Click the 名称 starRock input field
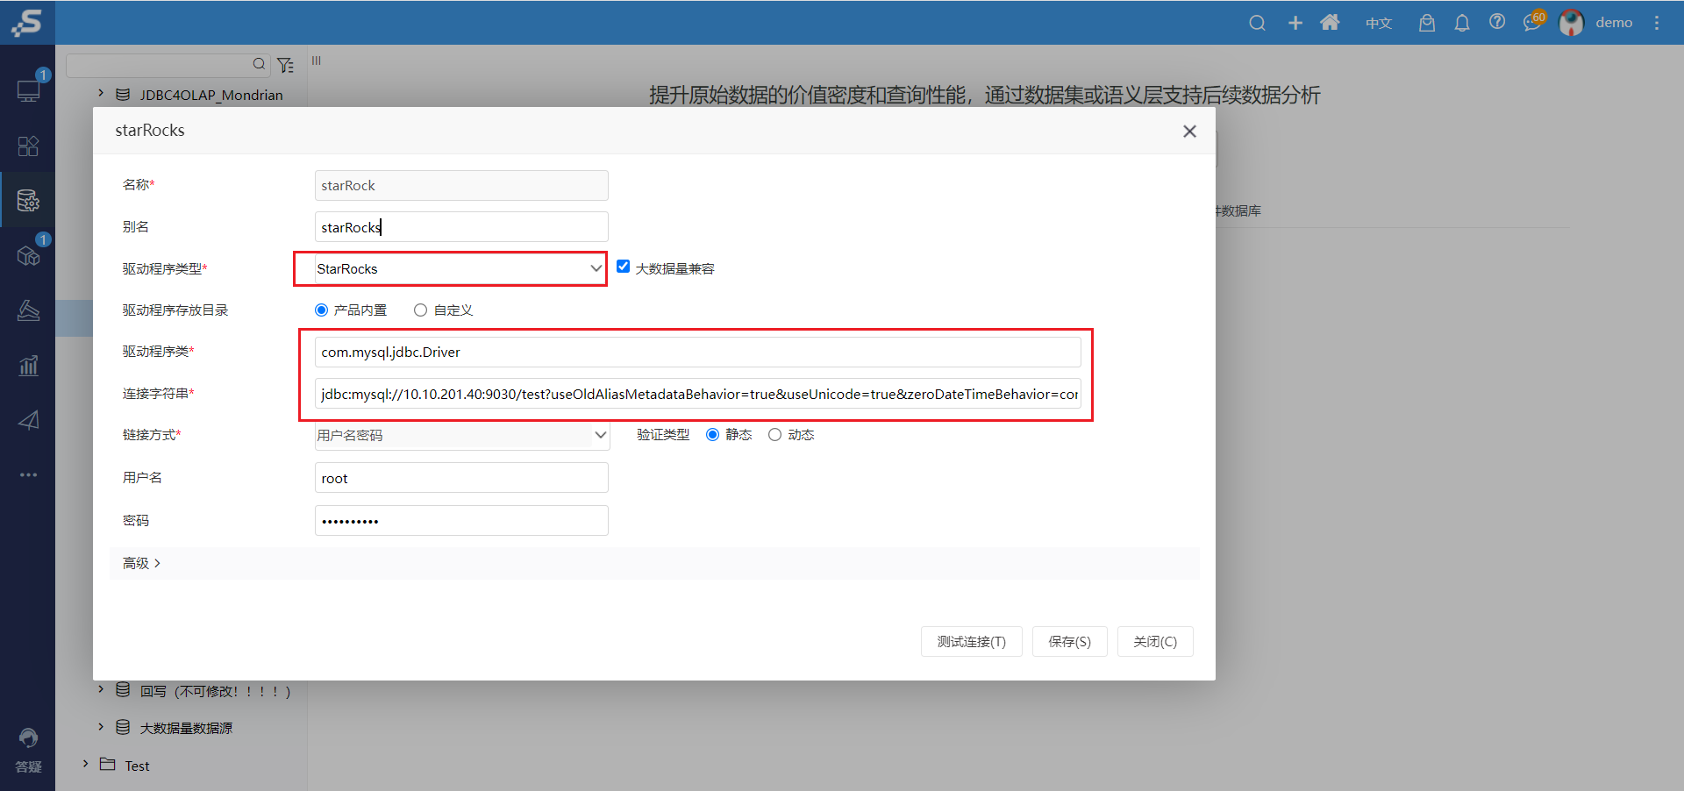1684x791 pixels. coord(461,185)
